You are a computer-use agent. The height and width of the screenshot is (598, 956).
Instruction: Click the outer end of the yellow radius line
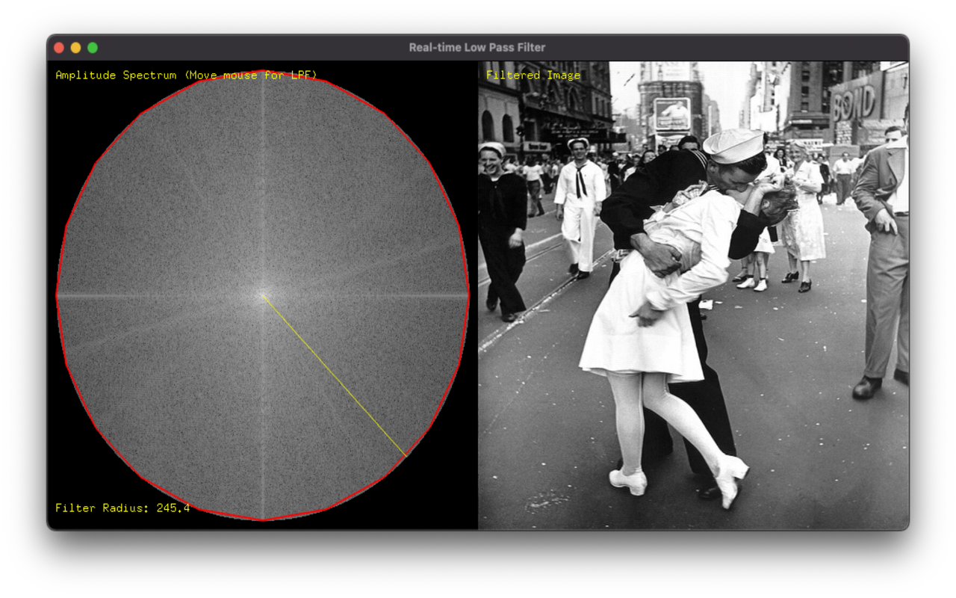pos(406,455)
